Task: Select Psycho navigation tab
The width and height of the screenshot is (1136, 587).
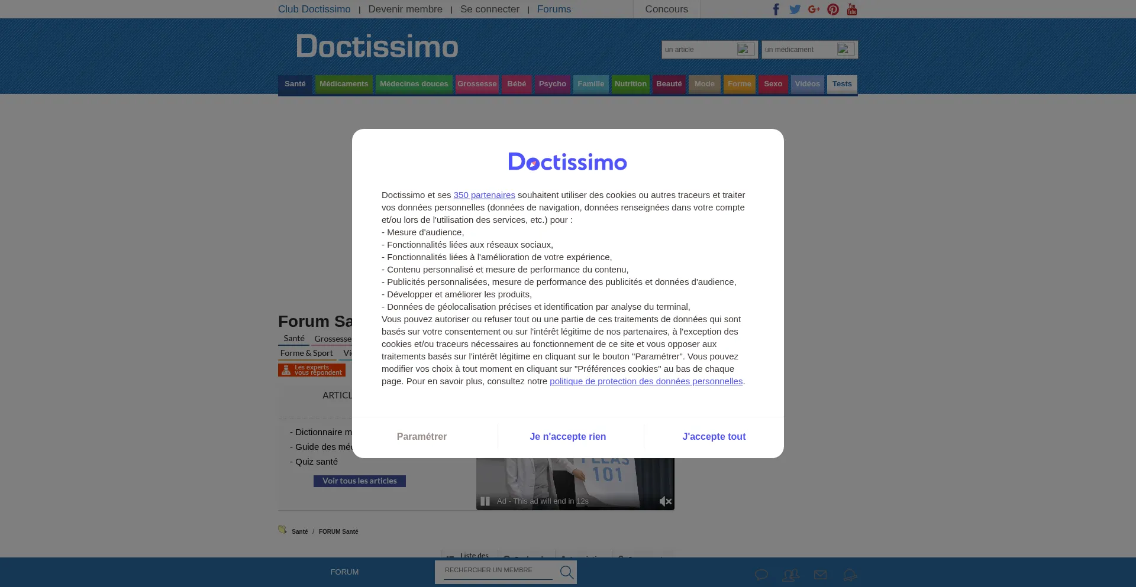Action: [x=553, y=84]
